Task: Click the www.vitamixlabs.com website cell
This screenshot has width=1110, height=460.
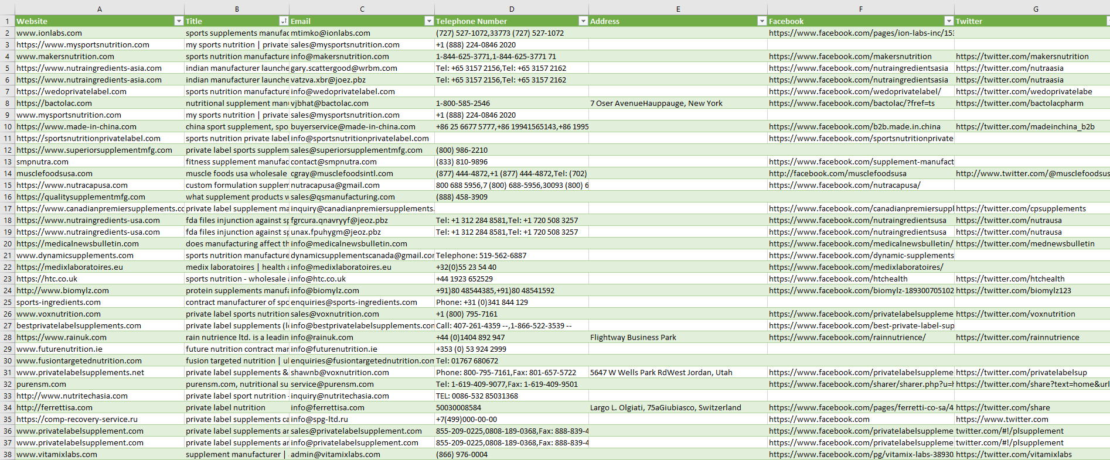Action: pos(100,454)
